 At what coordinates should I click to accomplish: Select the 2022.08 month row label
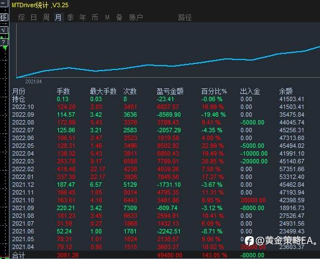23,122
